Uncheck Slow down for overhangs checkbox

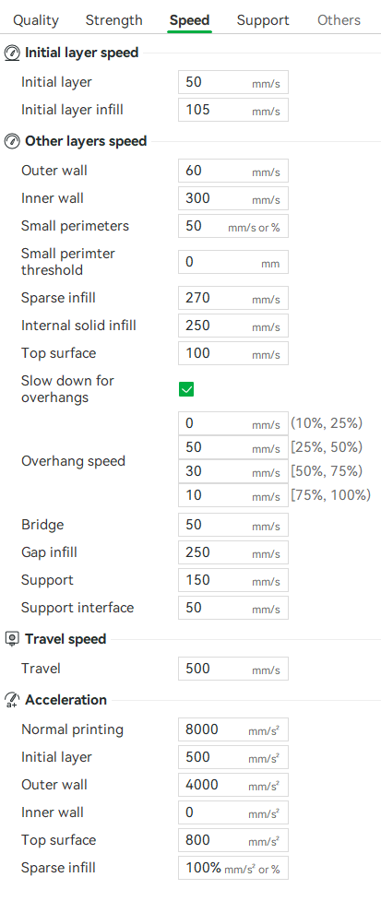tap(186, 389)
